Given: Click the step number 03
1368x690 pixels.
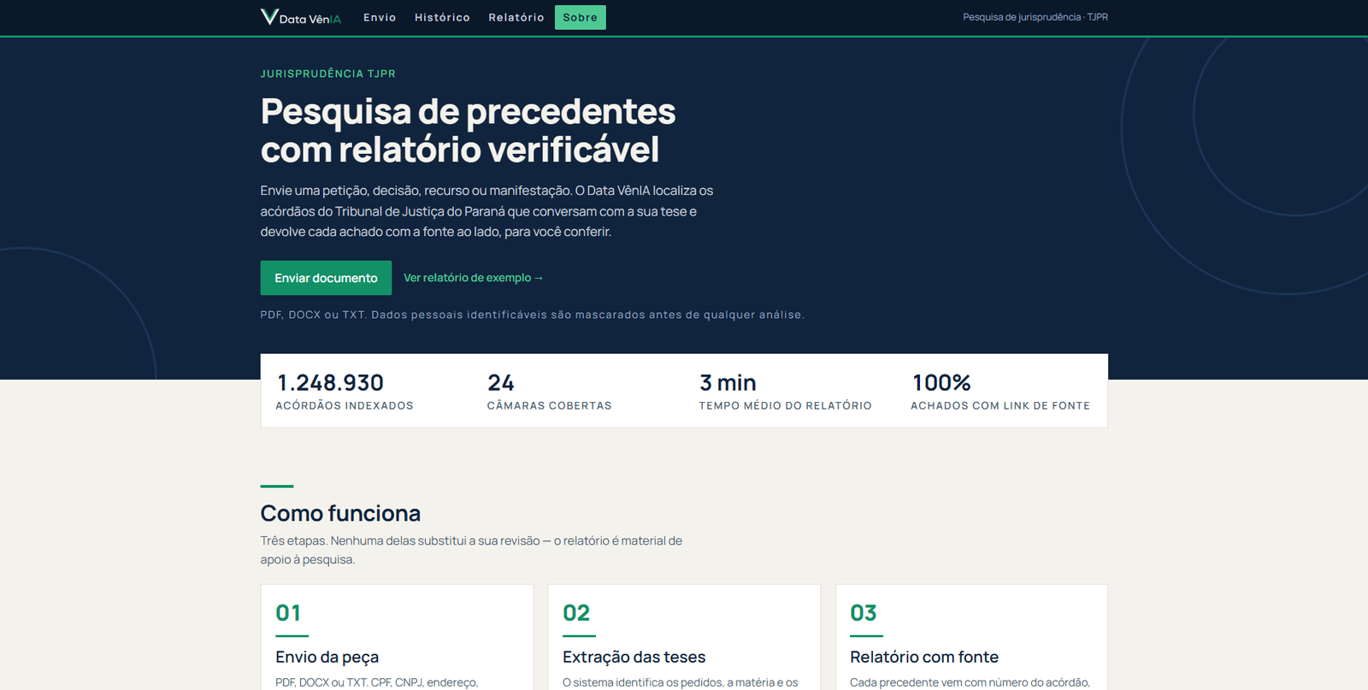Looking at the screenshot, I should pyautogui.click(x=864, y=613).
